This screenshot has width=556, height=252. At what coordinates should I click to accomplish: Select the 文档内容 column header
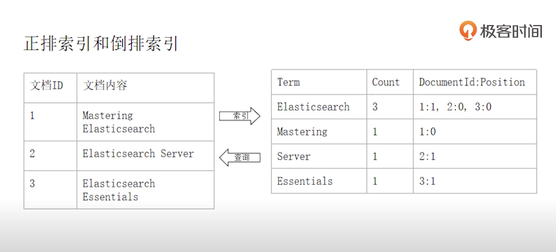(105, 85)
